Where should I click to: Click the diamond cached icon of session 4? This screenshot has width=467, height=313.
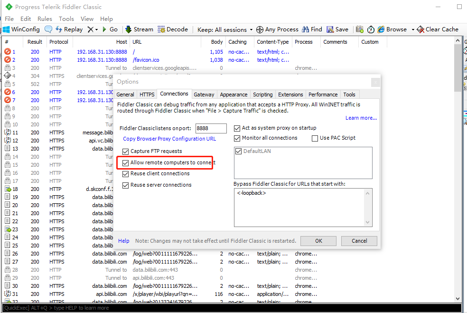(x=8, y=76)
